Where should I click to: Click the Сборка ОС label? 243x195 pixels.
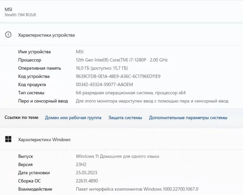(x=30, y=181)
